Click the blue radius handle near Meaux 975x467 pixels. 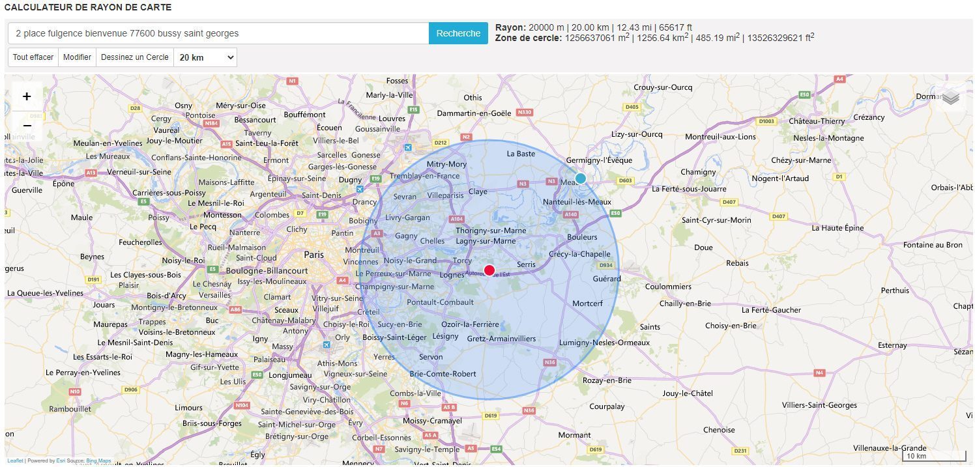pos(580,178)
